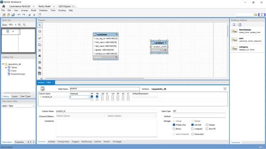Viewport: 266px width, 149px height.
Task: Select the pointer tool in diagram toolbar
Action: (x=40, y=25)
